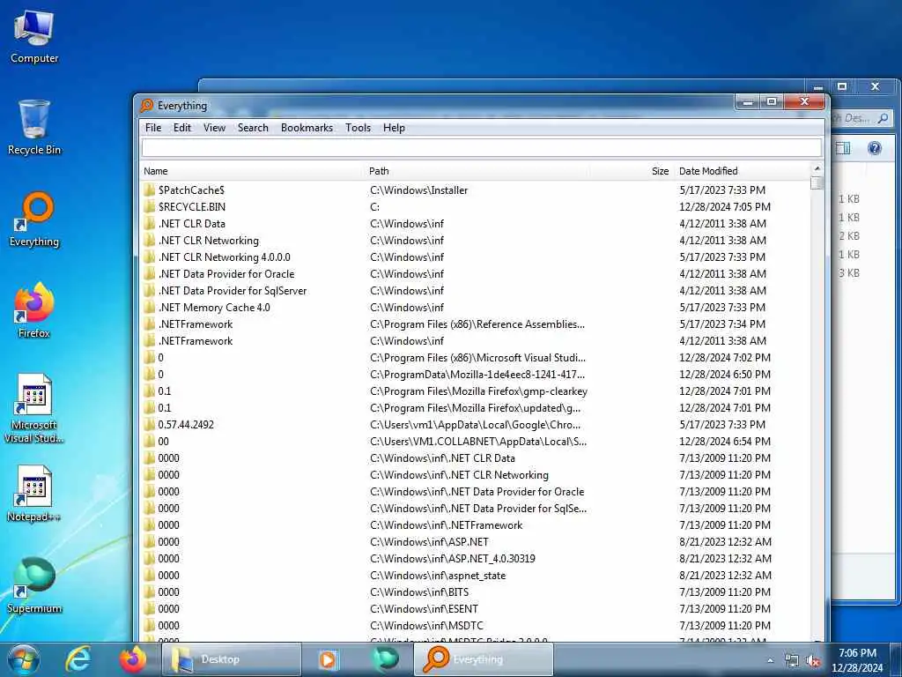Click the Everything taskbar button

(x=484, y=659)
